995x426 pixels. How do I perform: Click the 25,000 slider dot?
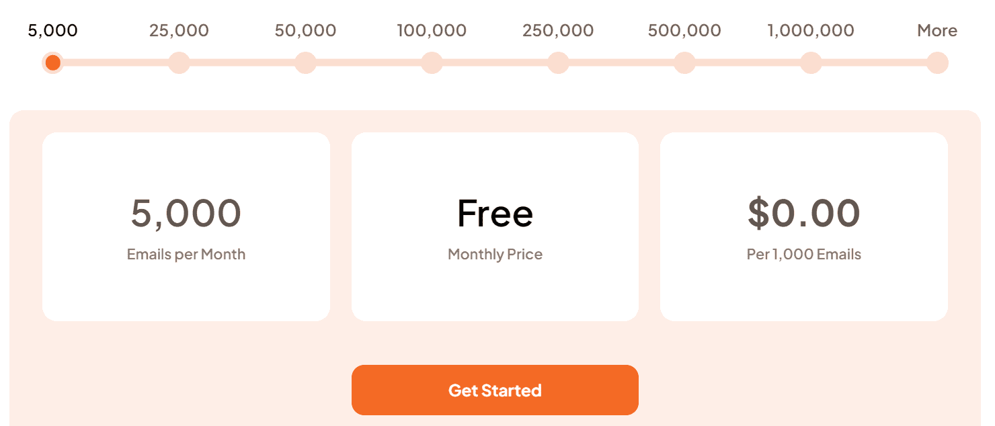[179, 62]
